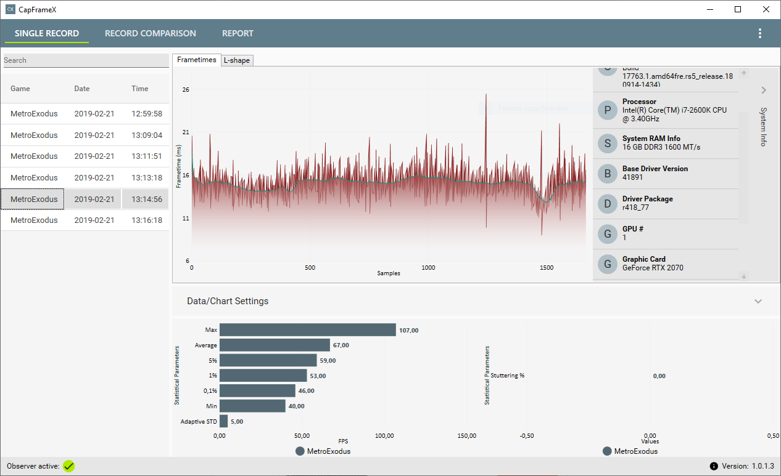Image resolution: width=781 pixels, height=476 pixels.
Task: Click the r418_77 driver package value
Action: pyautogui.click(x=635, y=208)
